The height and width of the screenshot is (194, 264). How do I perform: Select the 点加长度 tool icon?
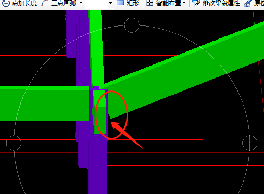[6, 3]
